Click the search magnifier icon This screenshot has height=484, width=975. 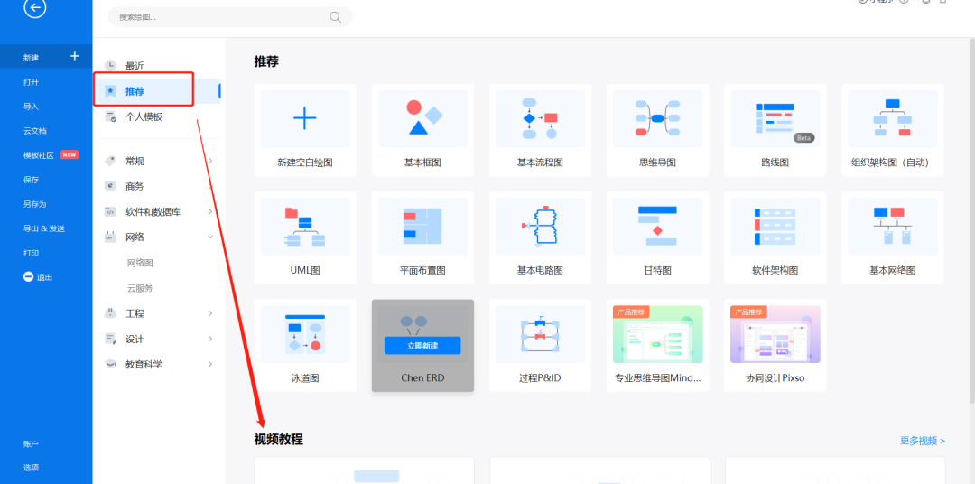335,17
